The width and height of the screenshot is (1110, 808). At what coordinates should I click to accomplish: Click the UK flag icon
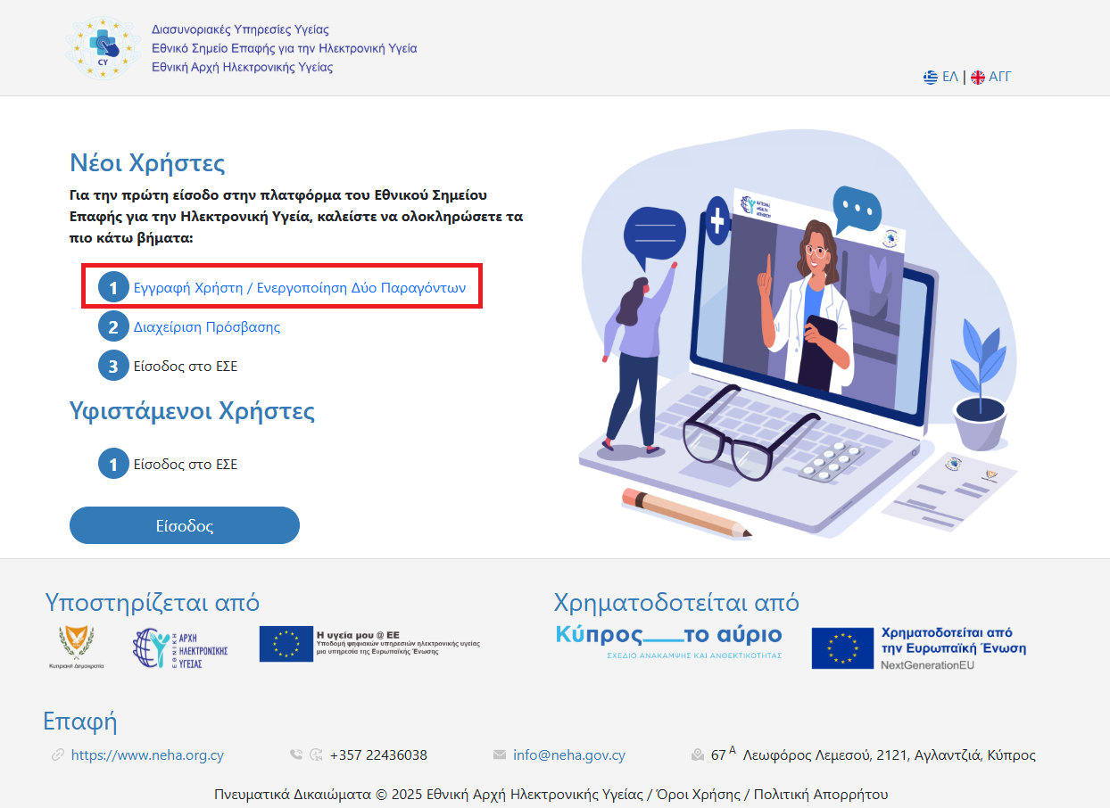click(978, 78)
